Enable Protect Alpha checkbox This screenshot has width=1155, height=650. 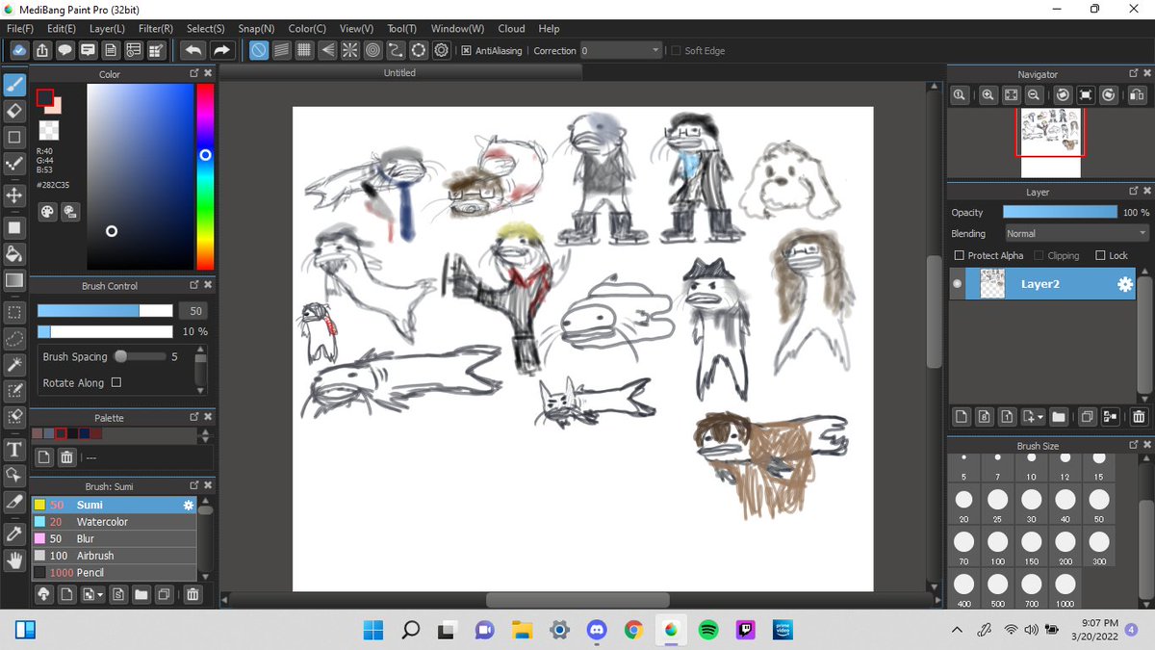(959, 255)
